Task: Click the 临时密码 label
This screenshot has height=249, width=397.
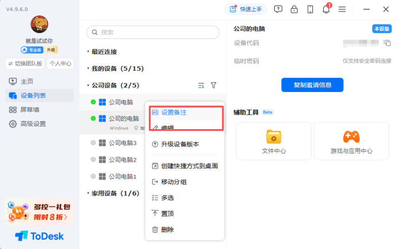Action: pyautogui.click(x=246, y=61)
